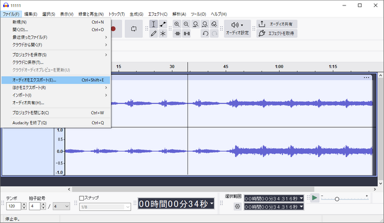The width and height of the screenshot is (384, 223).
Task: Click the Zoom In magnifier
Action: click(177, 24)
